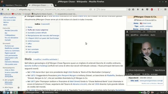The width and height of the screenshot is (168, 94).
Task: Open the Modifica menu in Camorama
Action: (x=134, y=35)
